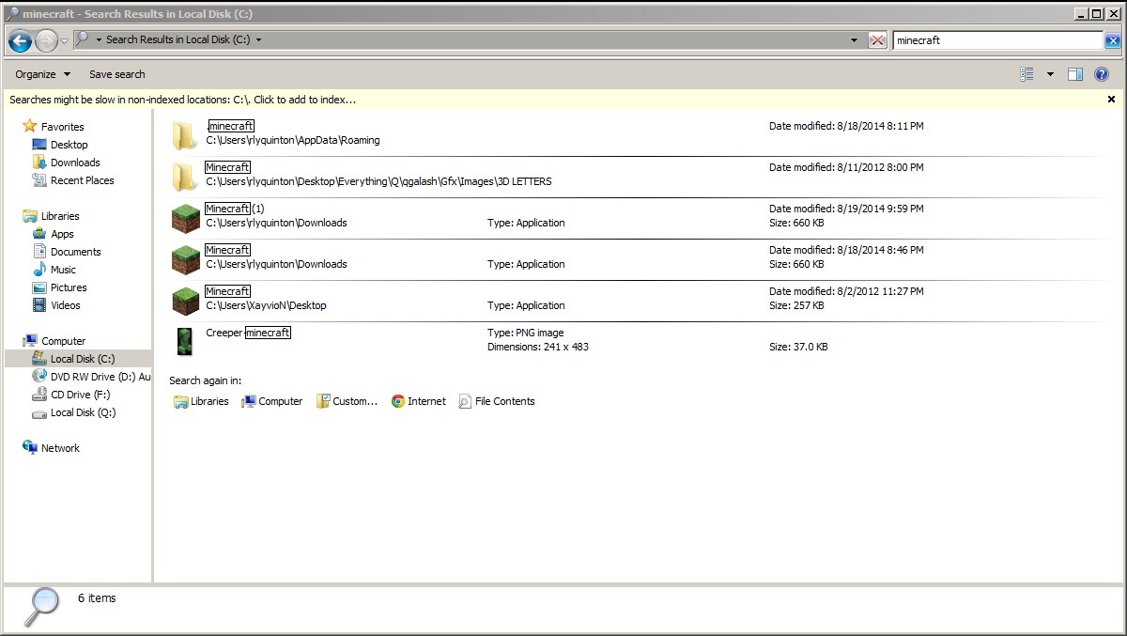This screenshot has width=1127, height=636.
Task: Expand the address bar location dropdown
Action: (x=258, y=40)
